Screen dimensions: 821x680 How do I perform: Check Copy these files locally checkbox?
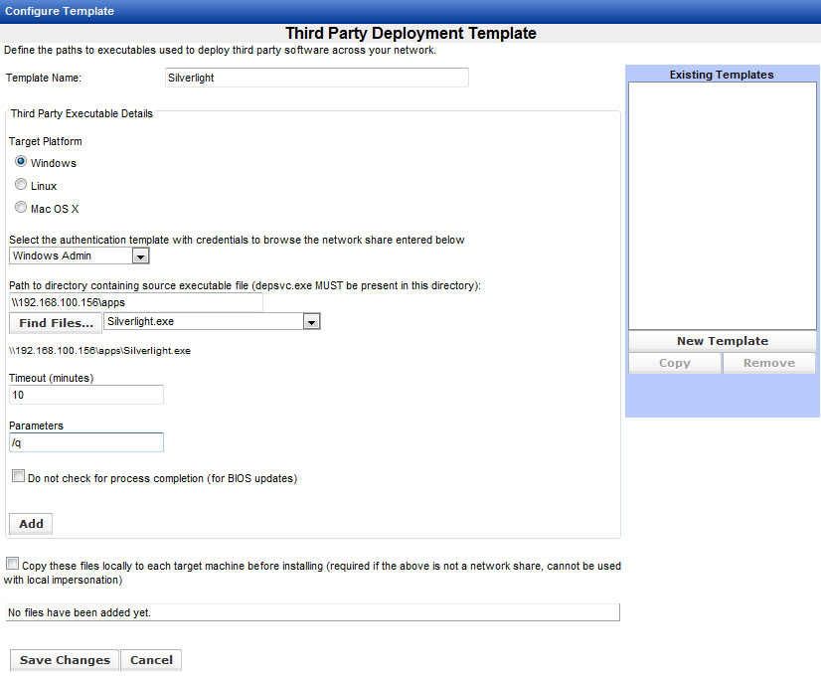[12, 564]
